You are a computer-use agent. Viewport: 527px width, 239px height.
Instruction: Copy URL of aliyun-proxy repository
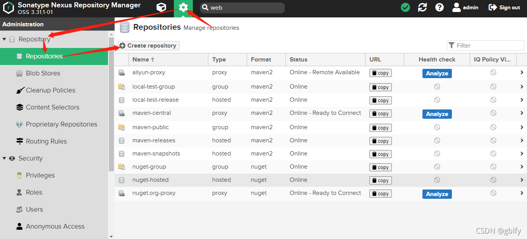pos(380,73)
